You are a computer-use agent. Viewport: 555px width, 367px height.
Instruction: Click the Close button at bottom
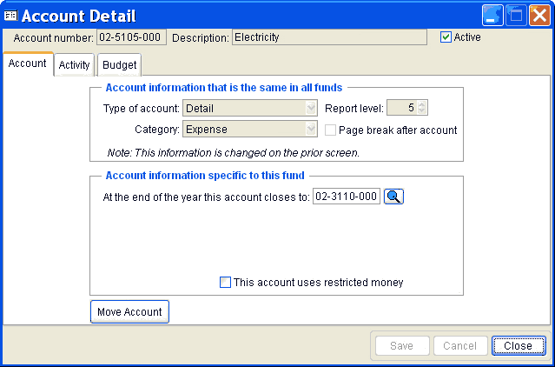519,345
